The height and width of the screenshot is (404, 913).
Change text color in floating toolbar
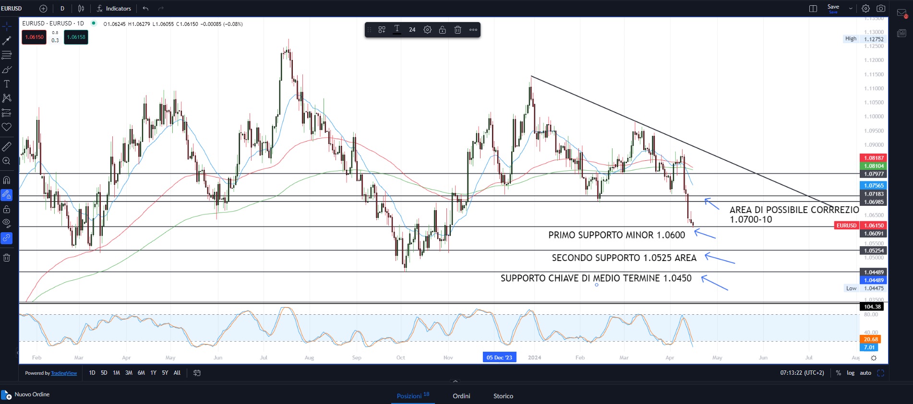pos(397,30)
